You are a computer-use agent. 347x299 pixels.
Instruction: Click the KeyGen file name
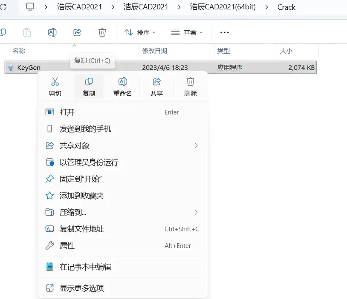[x=29, y=67]
